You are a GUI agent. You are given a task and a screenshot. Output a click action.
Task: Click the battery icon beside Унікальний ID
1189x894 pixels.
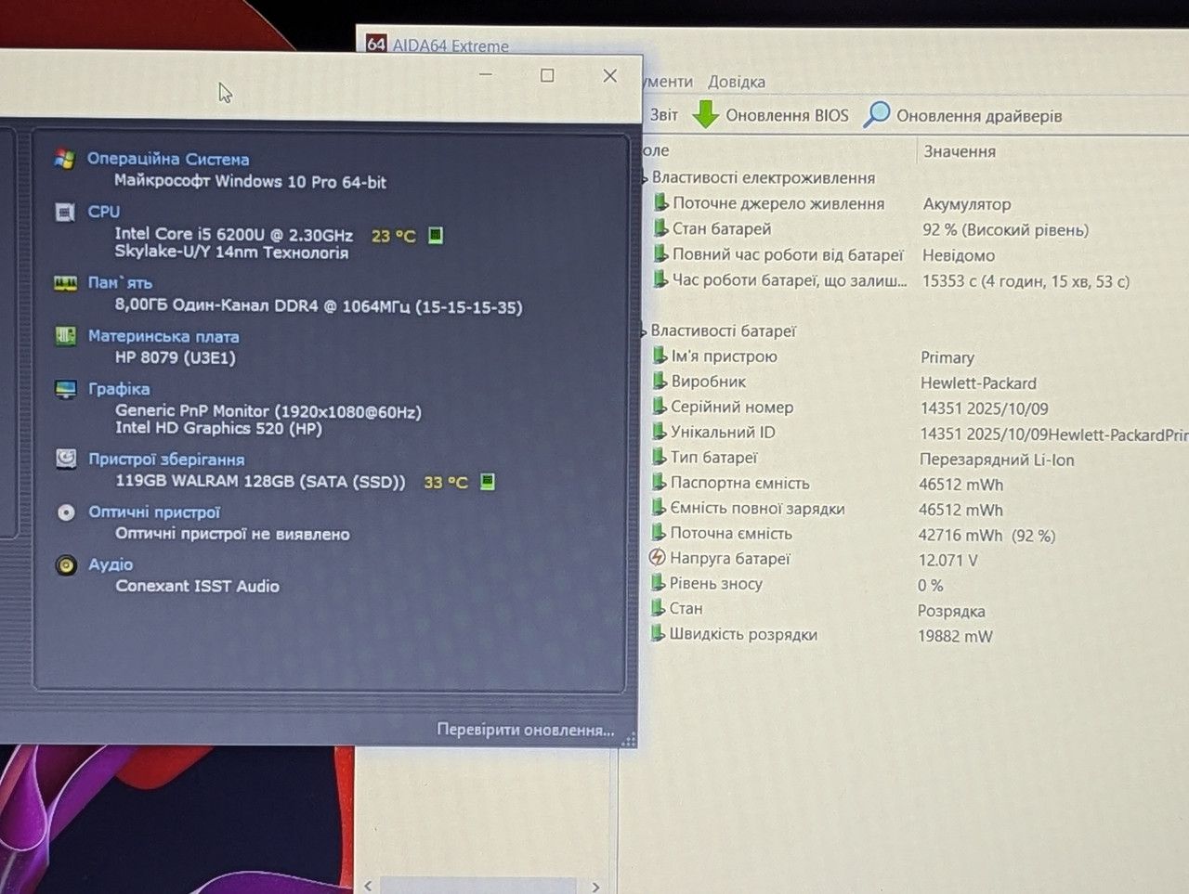[x=660, y=432]
